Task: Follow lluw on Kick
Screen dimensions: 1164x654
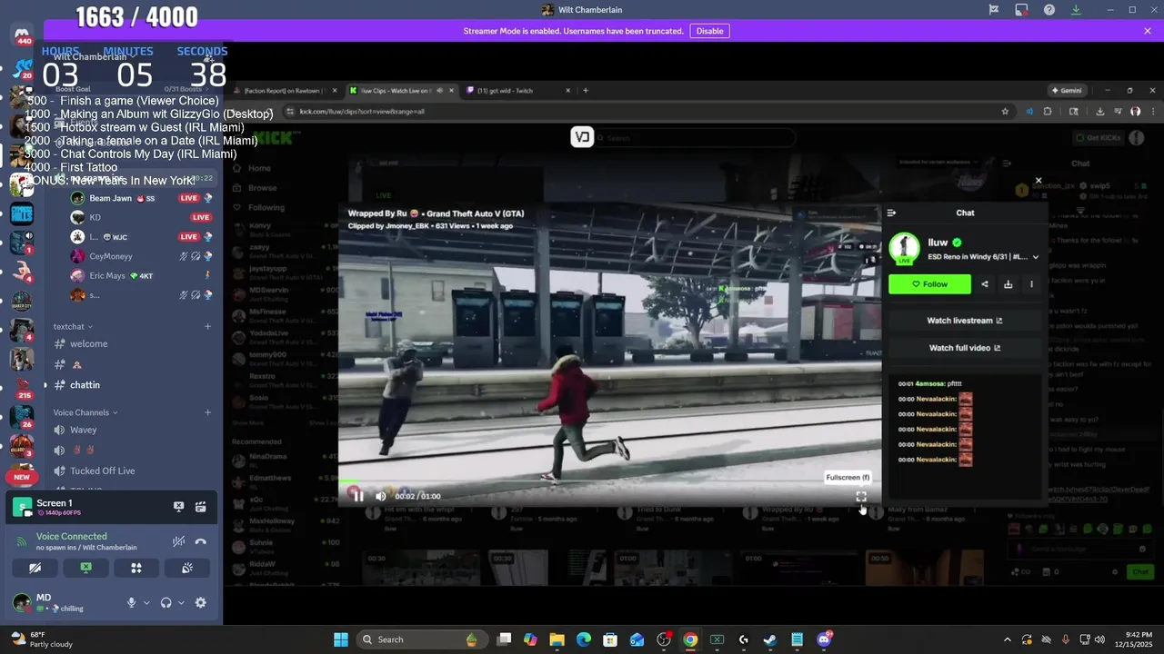Action: coord(929,284)
